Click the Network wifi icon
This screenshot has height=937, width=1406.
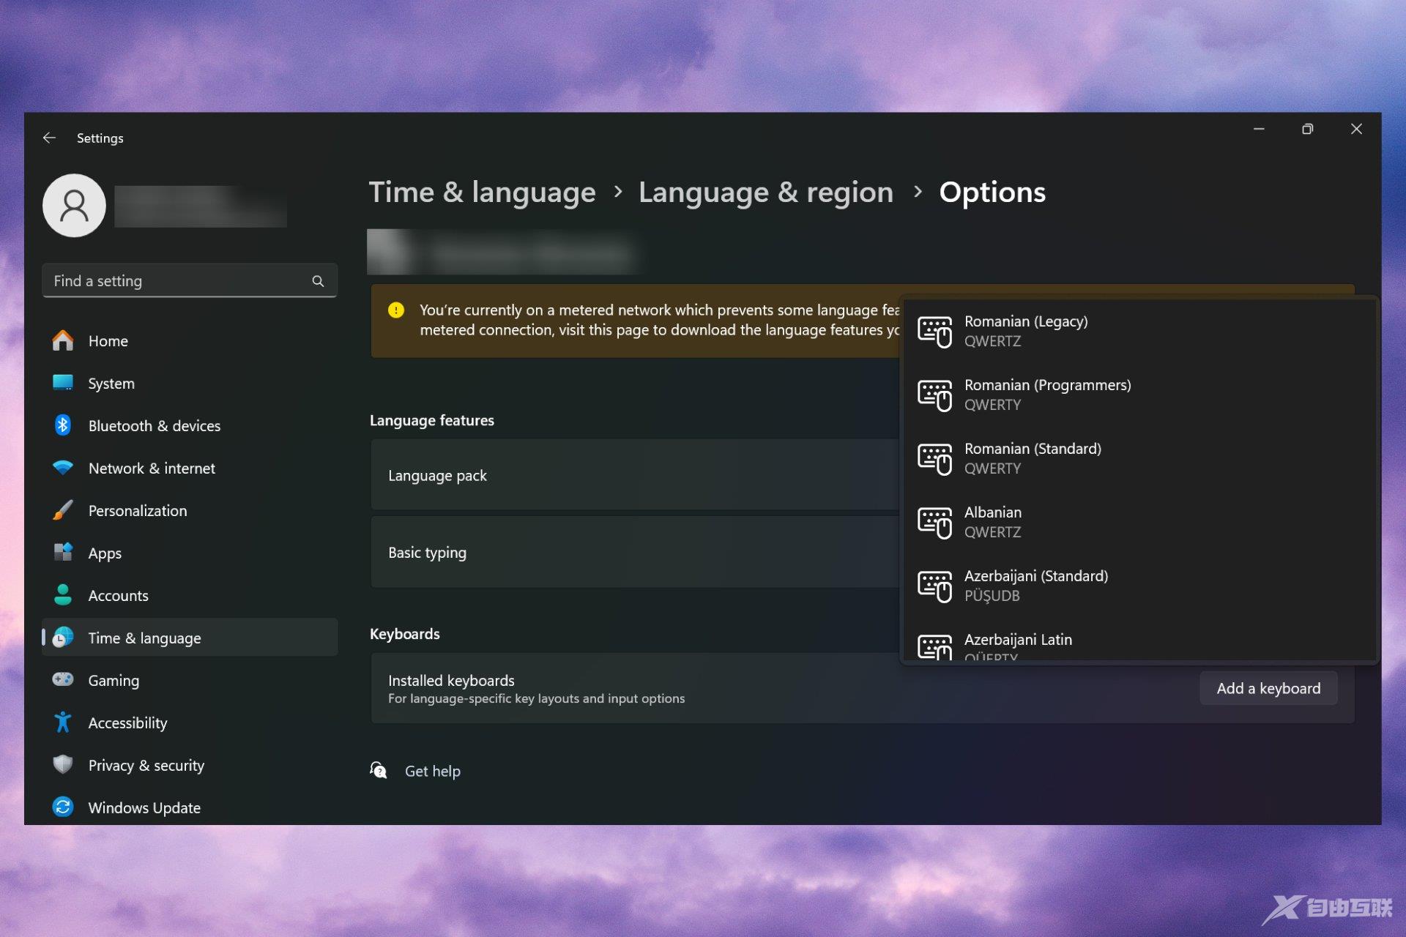tap(63, 468)
